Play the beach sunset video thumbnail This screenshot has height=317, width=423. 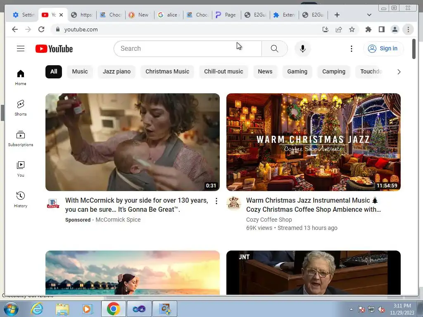click(133, 272)
